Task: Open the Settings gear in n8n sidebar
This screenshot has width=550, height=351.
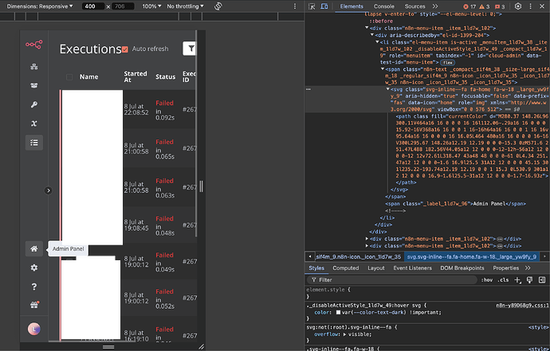Action: click(34, 267)
